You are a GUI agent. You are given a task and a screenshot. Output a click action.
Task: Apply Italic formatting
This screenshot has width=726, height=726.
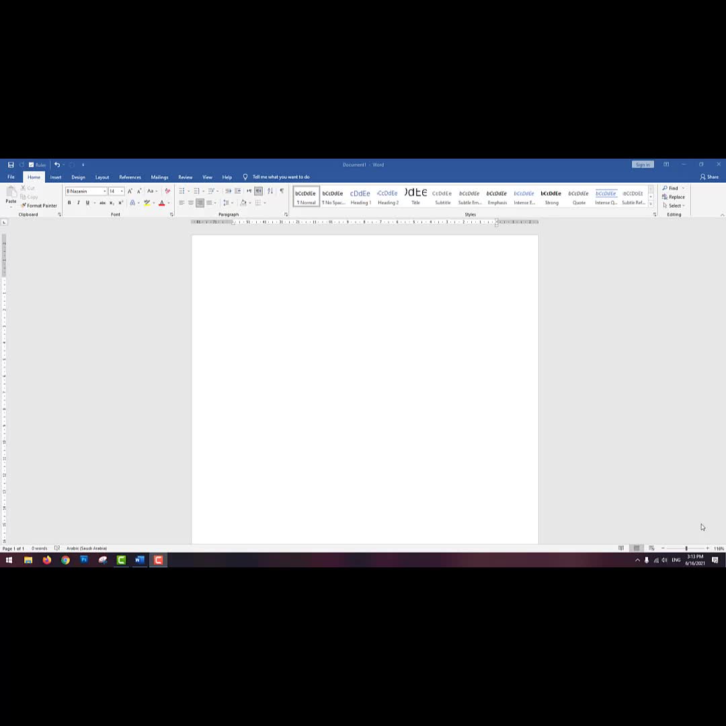[78, 203]
